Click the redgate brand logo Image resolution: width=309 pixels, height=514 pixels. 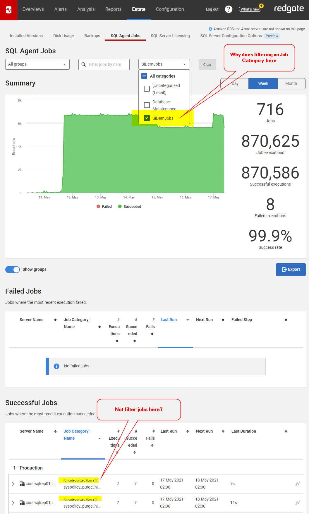pos(289,9)
